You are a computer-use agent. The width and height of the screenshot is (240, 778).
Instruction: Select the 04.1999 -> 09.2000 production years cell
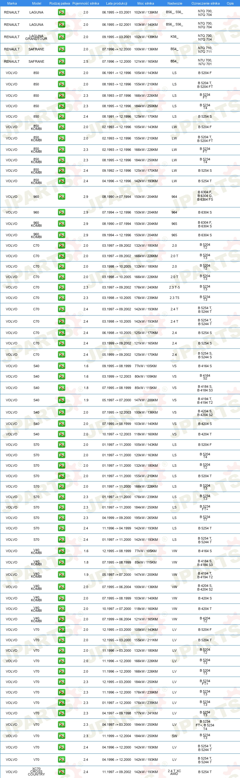coord(117,518)
